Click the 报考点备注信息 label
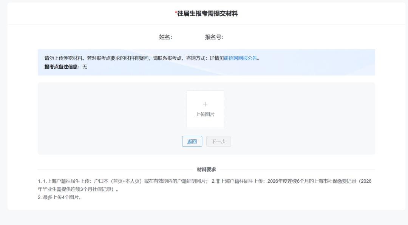 coord(62,67)
